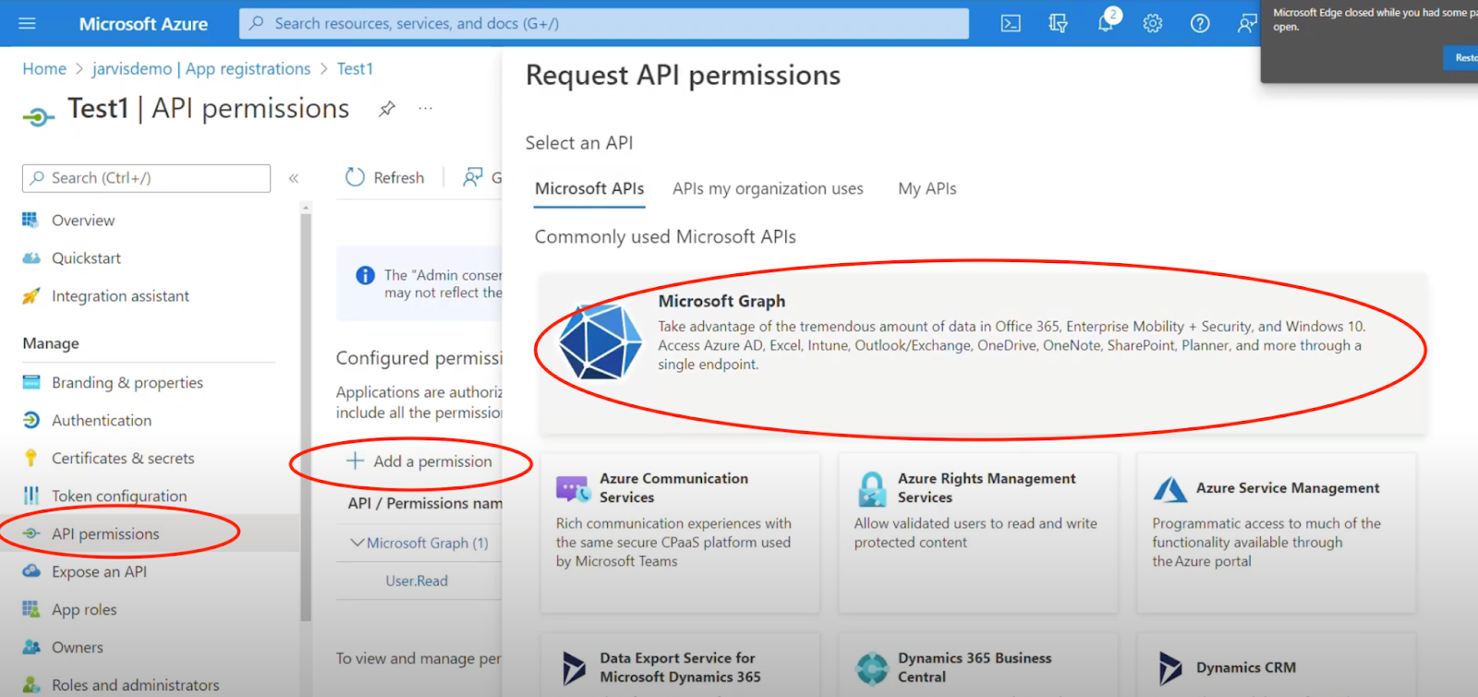Click the Dynamics CRM icon
The image size is (1478, 697).
pyautogui.click(x=1170, y=667)
